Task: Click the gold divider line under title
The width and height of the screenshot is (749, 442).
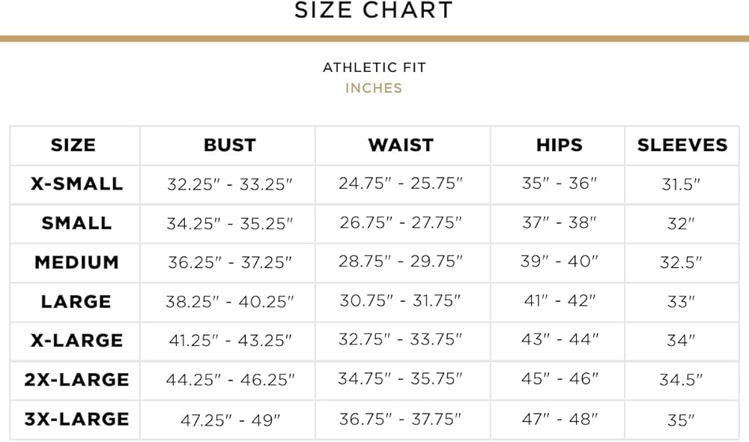Action: pos(374,38)
